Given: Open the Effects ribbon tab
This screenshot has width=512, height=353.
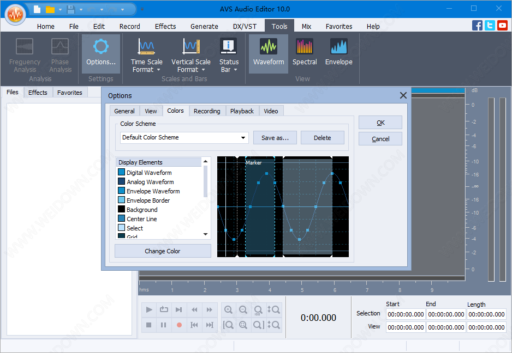Looking at the screenshot, I should point(165,26).
